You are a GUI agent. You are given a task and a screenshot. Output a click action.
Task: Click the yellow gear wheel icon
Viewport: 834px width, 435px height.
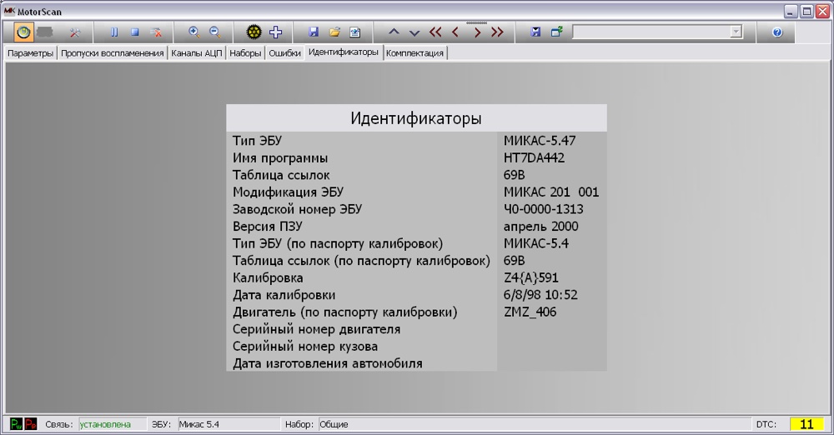(254, 32)
